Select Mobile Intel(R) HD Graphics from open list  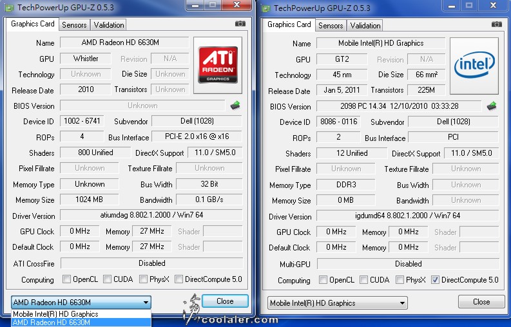[81, 314]
